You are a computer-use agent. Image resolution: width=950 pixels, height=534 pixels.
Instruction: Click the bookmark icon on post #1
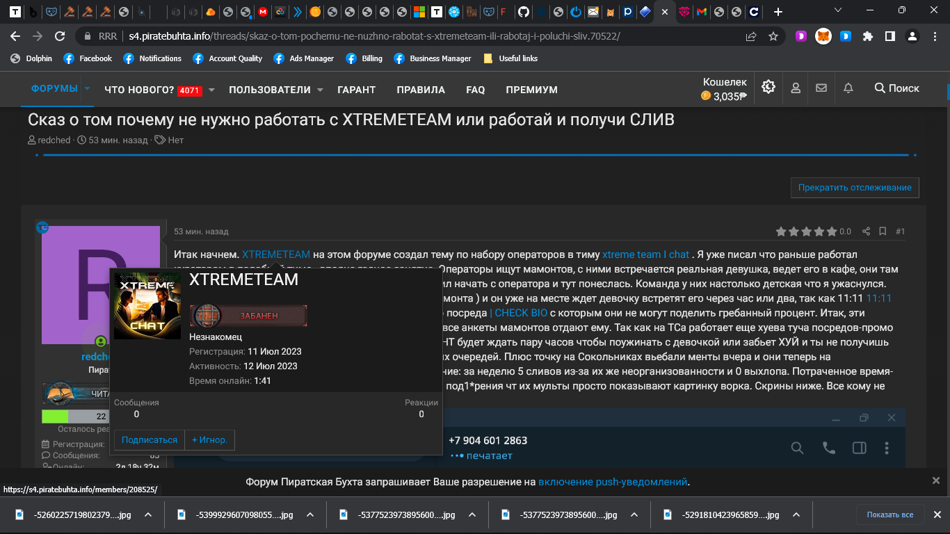[x=883, y=232]
